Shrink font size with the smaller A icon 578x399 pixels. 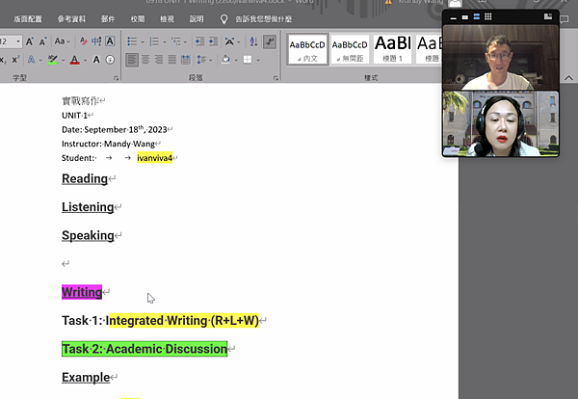[42, 41]
